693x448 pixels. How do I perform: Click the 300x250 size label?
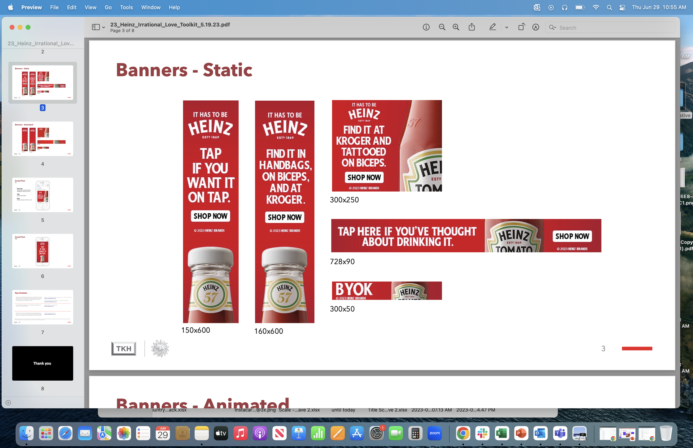click(344, 200)
